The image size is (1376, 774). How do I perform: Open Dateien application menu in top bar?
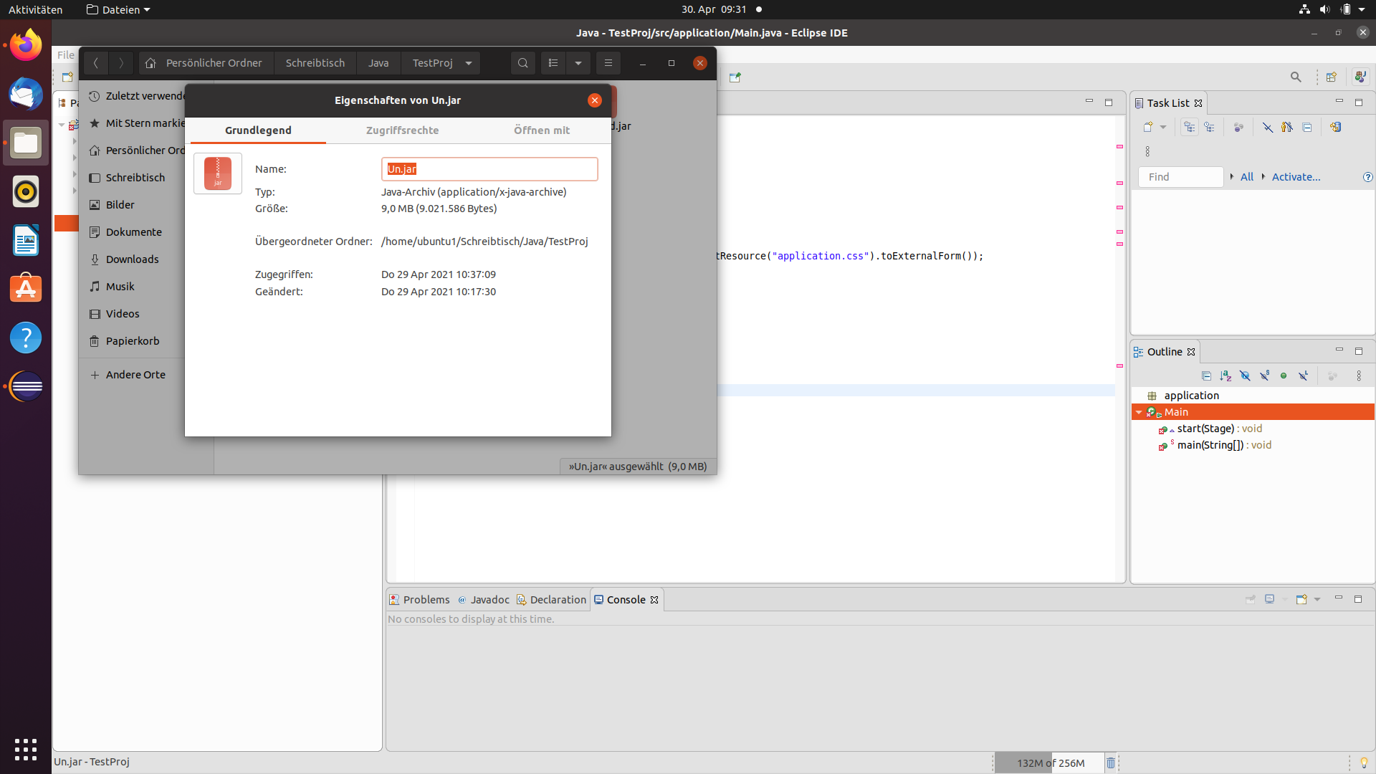(x=118, y=9)
